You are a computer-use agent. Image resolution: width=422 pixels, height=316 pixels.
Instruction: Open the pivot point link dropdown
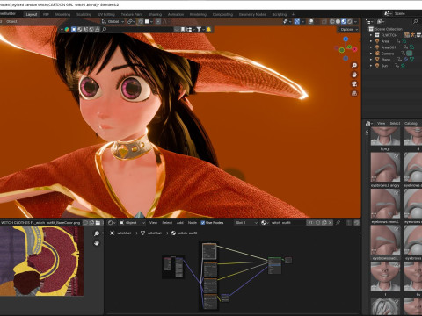tap(131, 21)
